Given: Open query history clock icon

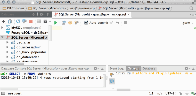Looking at the screenshot, I should [64, 23].
